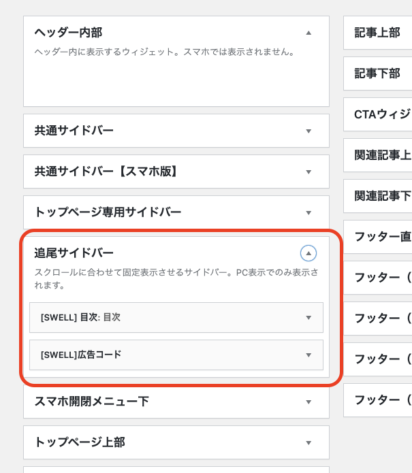This screenshot has width=412, height=473.
Task: Open [SWELL] 目次 widget dropdown arrow
Action: point(308,318)
